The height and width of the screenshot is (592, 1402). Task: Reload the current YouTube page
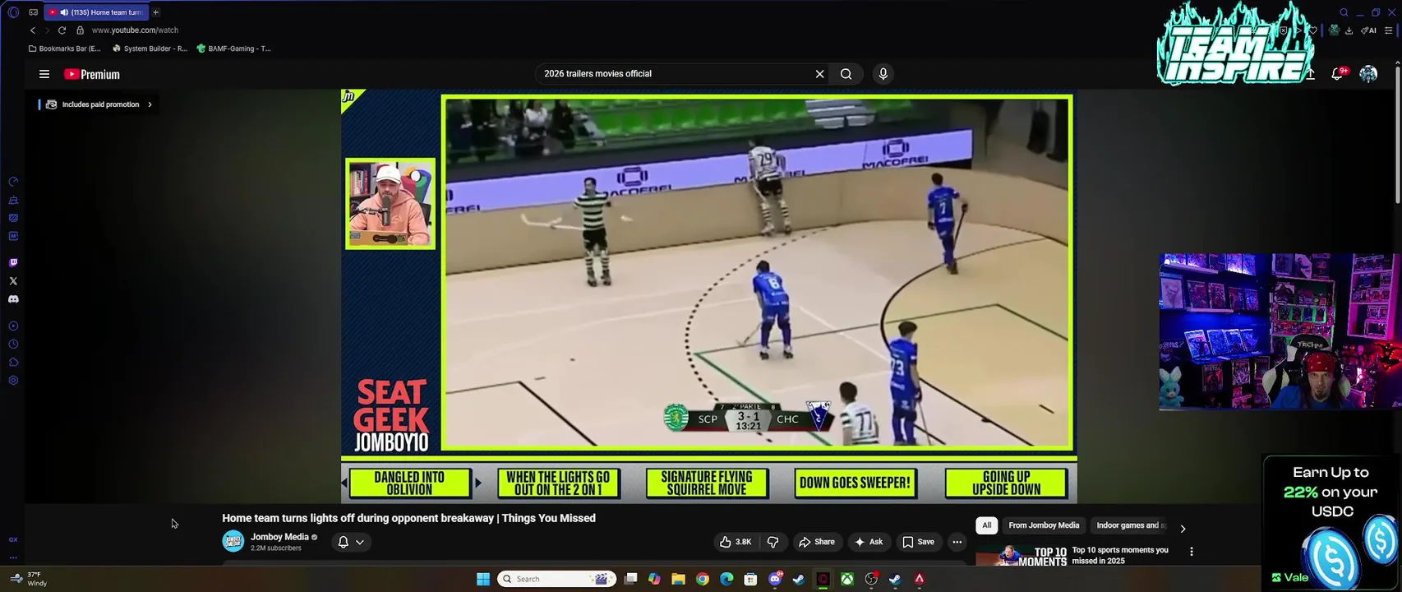(62, 30)
